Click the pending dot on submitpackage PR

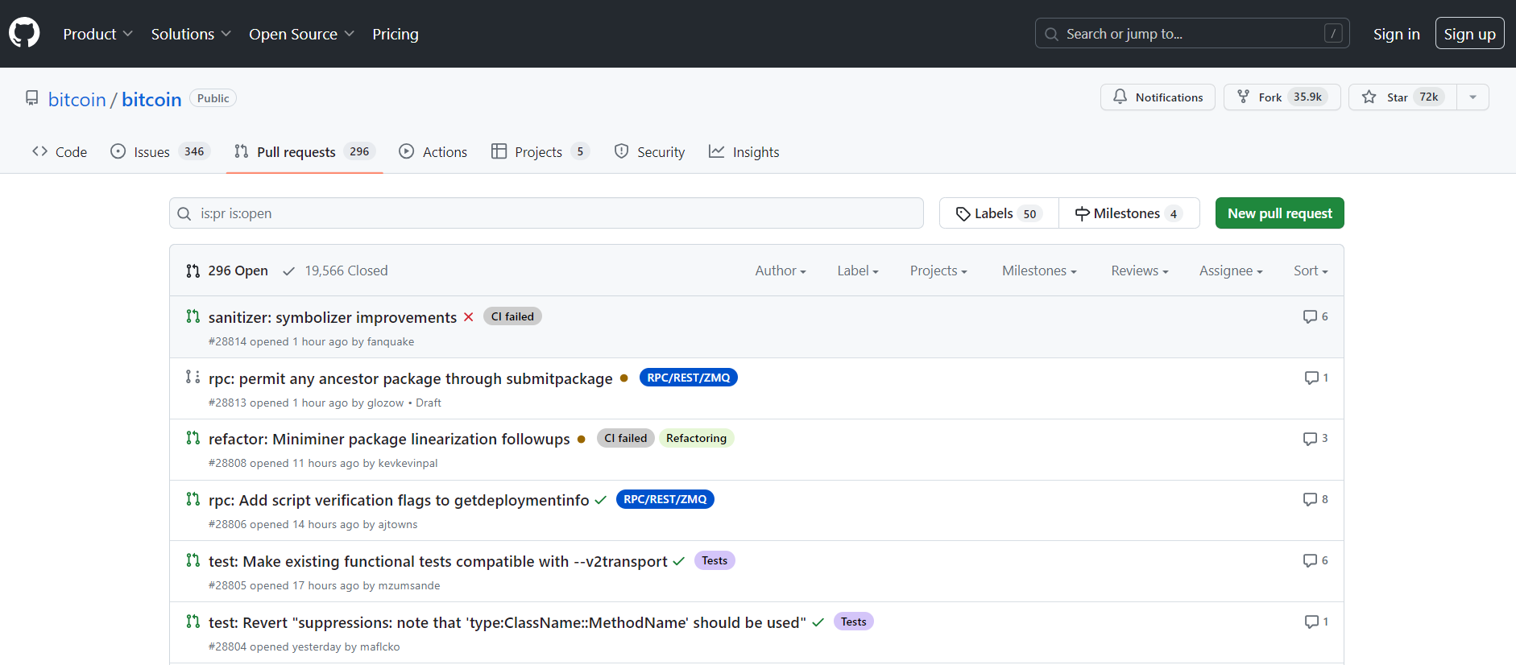623,378
